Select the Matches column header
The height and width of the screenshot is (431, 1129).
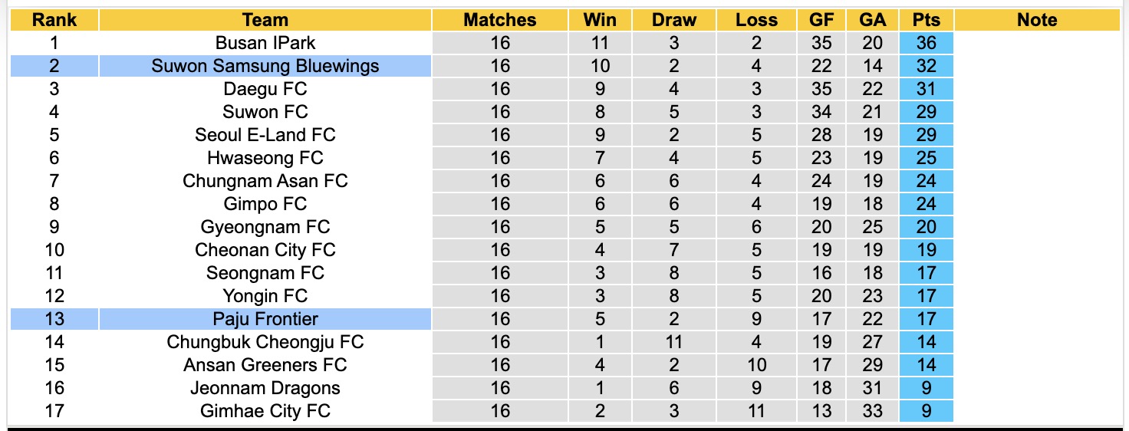(500, 20)
